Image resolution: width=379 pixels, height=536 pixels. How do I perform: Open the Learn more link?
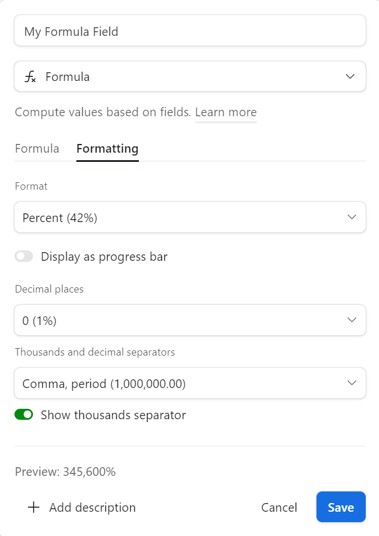pos(226,112)
